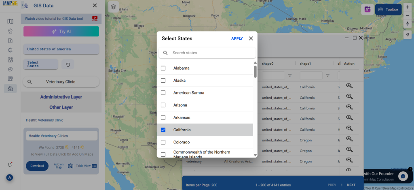Check the American Samoa checkbox

click(x=163, y=93)
